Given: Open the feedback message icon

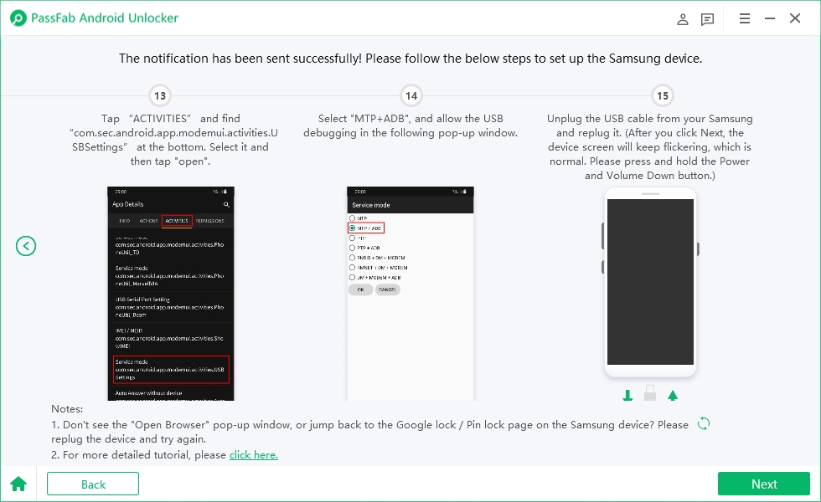Looking at the screenshot, I should pos(708,18).
